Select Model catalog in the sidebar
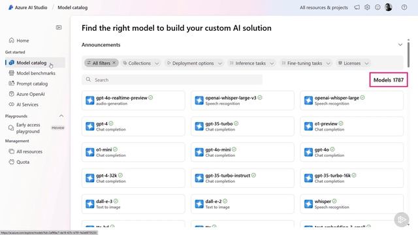The width and height of the screenshot is (418, 235). 35,63
